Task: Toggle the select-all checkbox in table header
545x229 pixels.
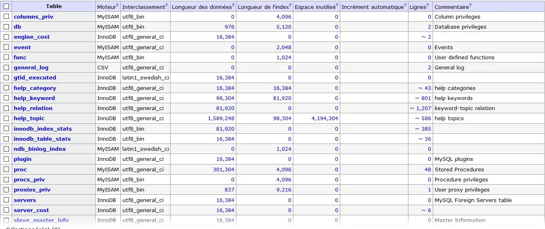Action: click(6, 6)
